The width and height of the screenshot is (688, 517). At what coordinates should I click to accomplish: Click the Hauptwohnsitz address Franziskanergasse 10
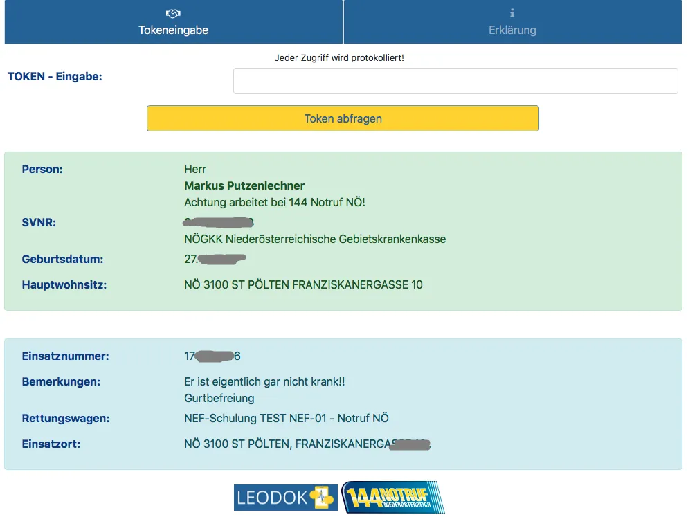[303, 284]
